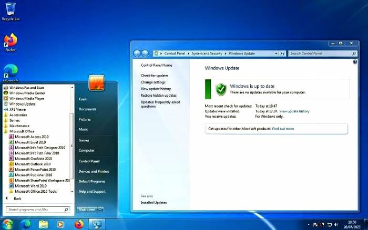Open Microsoft SharePoint Workspace 2010
Screen dimensions: 368x230
pyautogui.click(x=39, y=181)
